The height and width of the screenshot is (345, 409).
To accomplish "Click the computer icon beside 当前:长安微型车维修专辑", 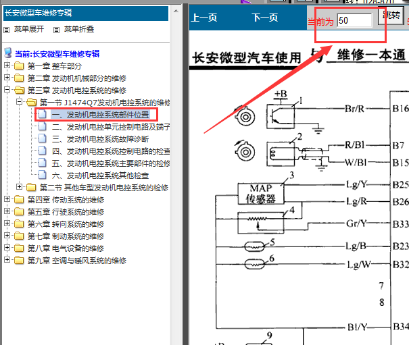I will [8, 53].
